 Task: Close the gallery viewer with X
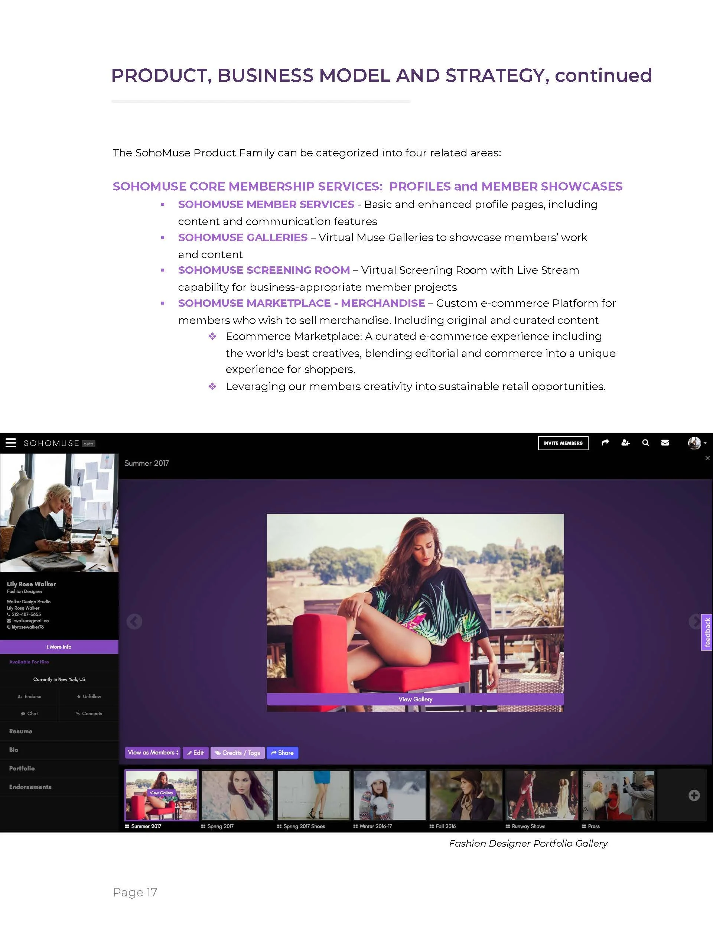tap(707, 458)
